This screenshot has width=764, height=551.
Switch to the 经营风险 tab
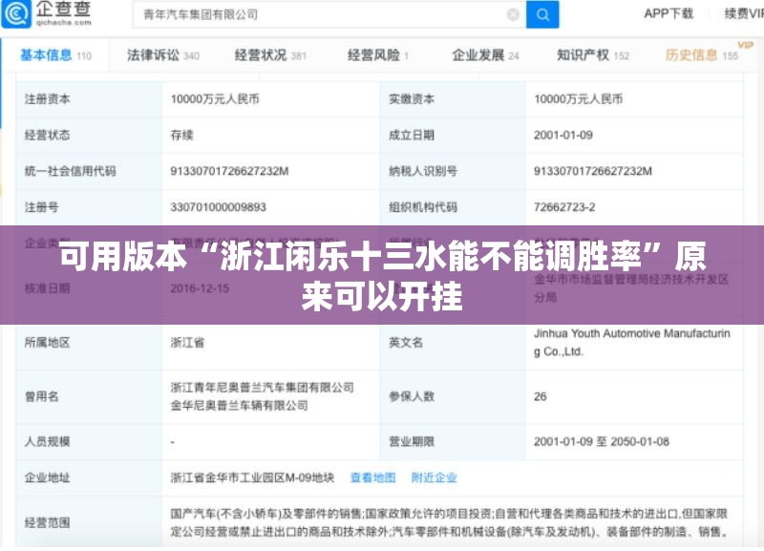tap(378, 55)
